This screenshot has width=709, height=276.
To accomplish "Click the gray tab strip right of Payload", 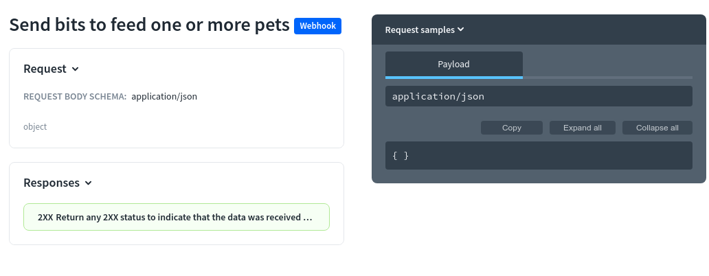I will tap(607, 77).
